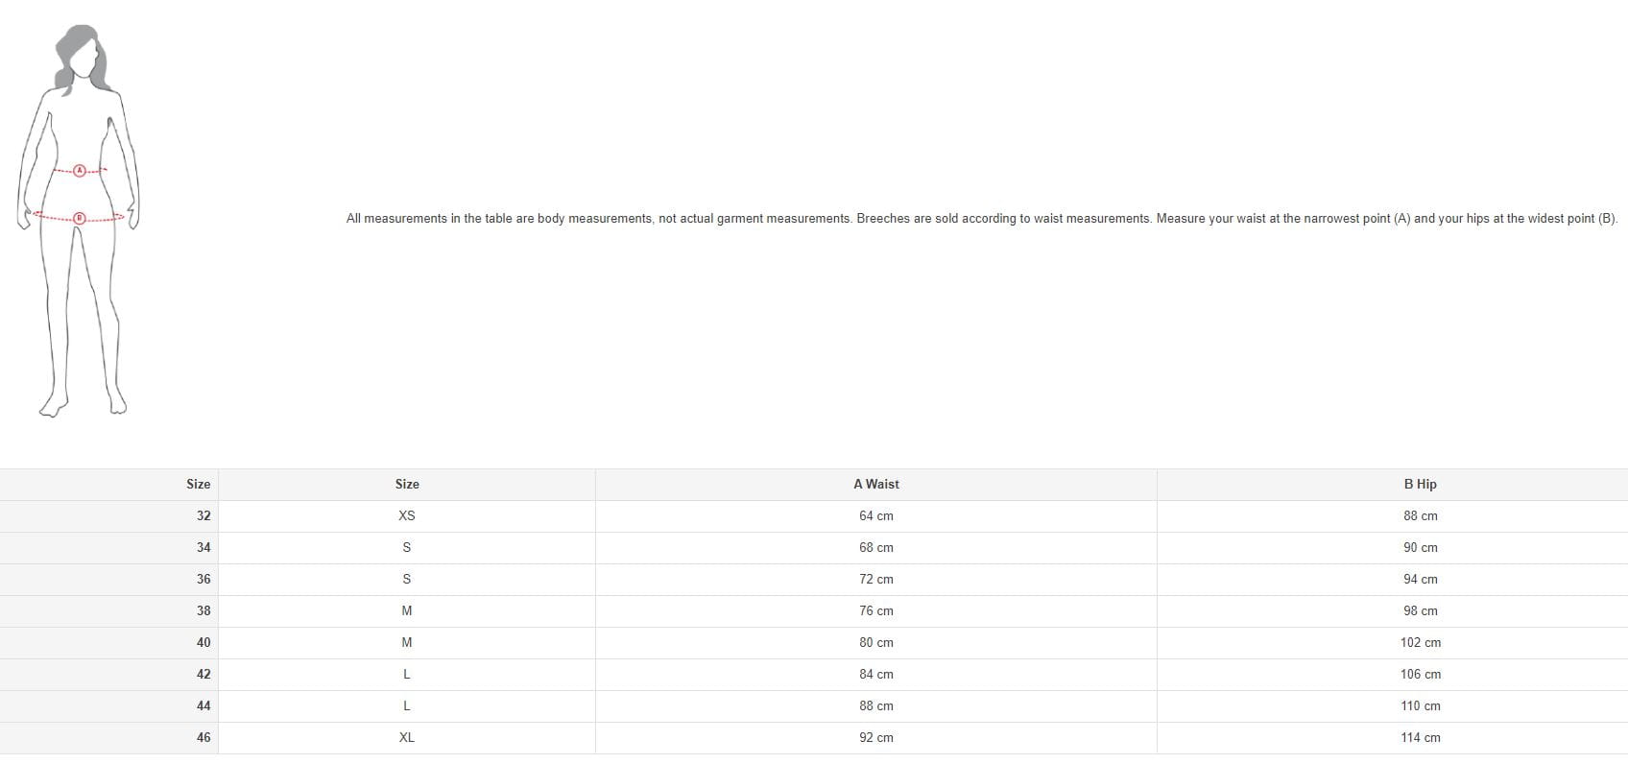Select size 42 row label

[203, 675]
